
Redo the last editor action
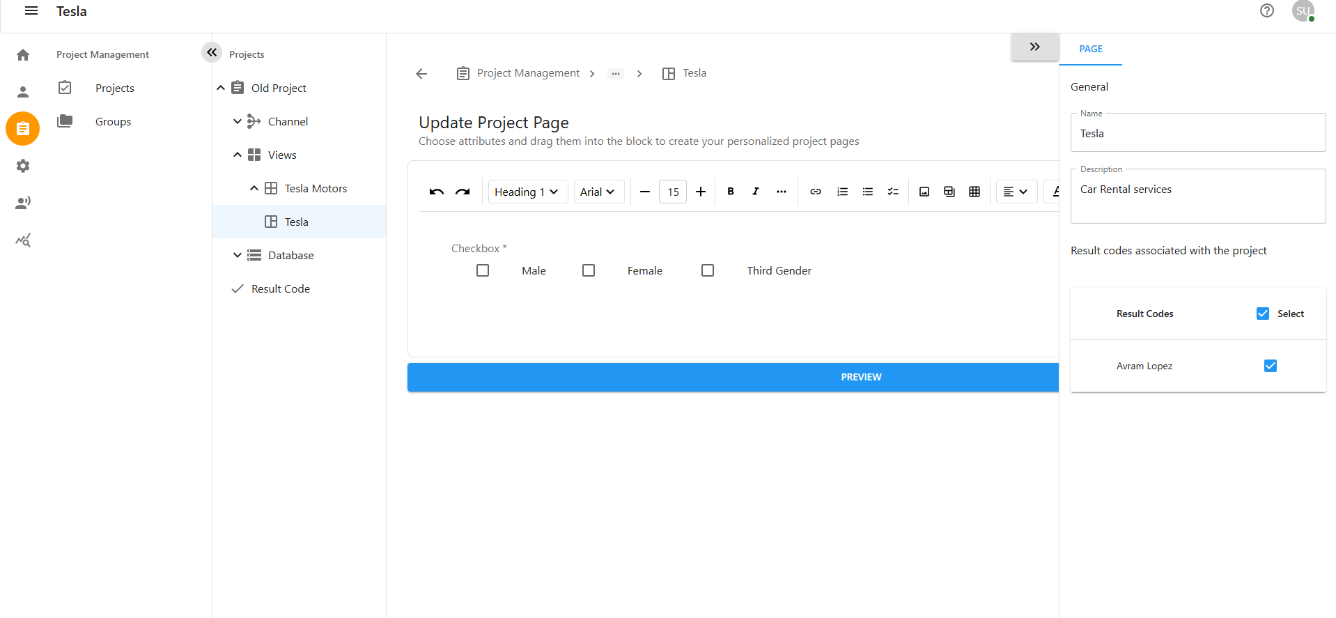[x=463, y=192]
